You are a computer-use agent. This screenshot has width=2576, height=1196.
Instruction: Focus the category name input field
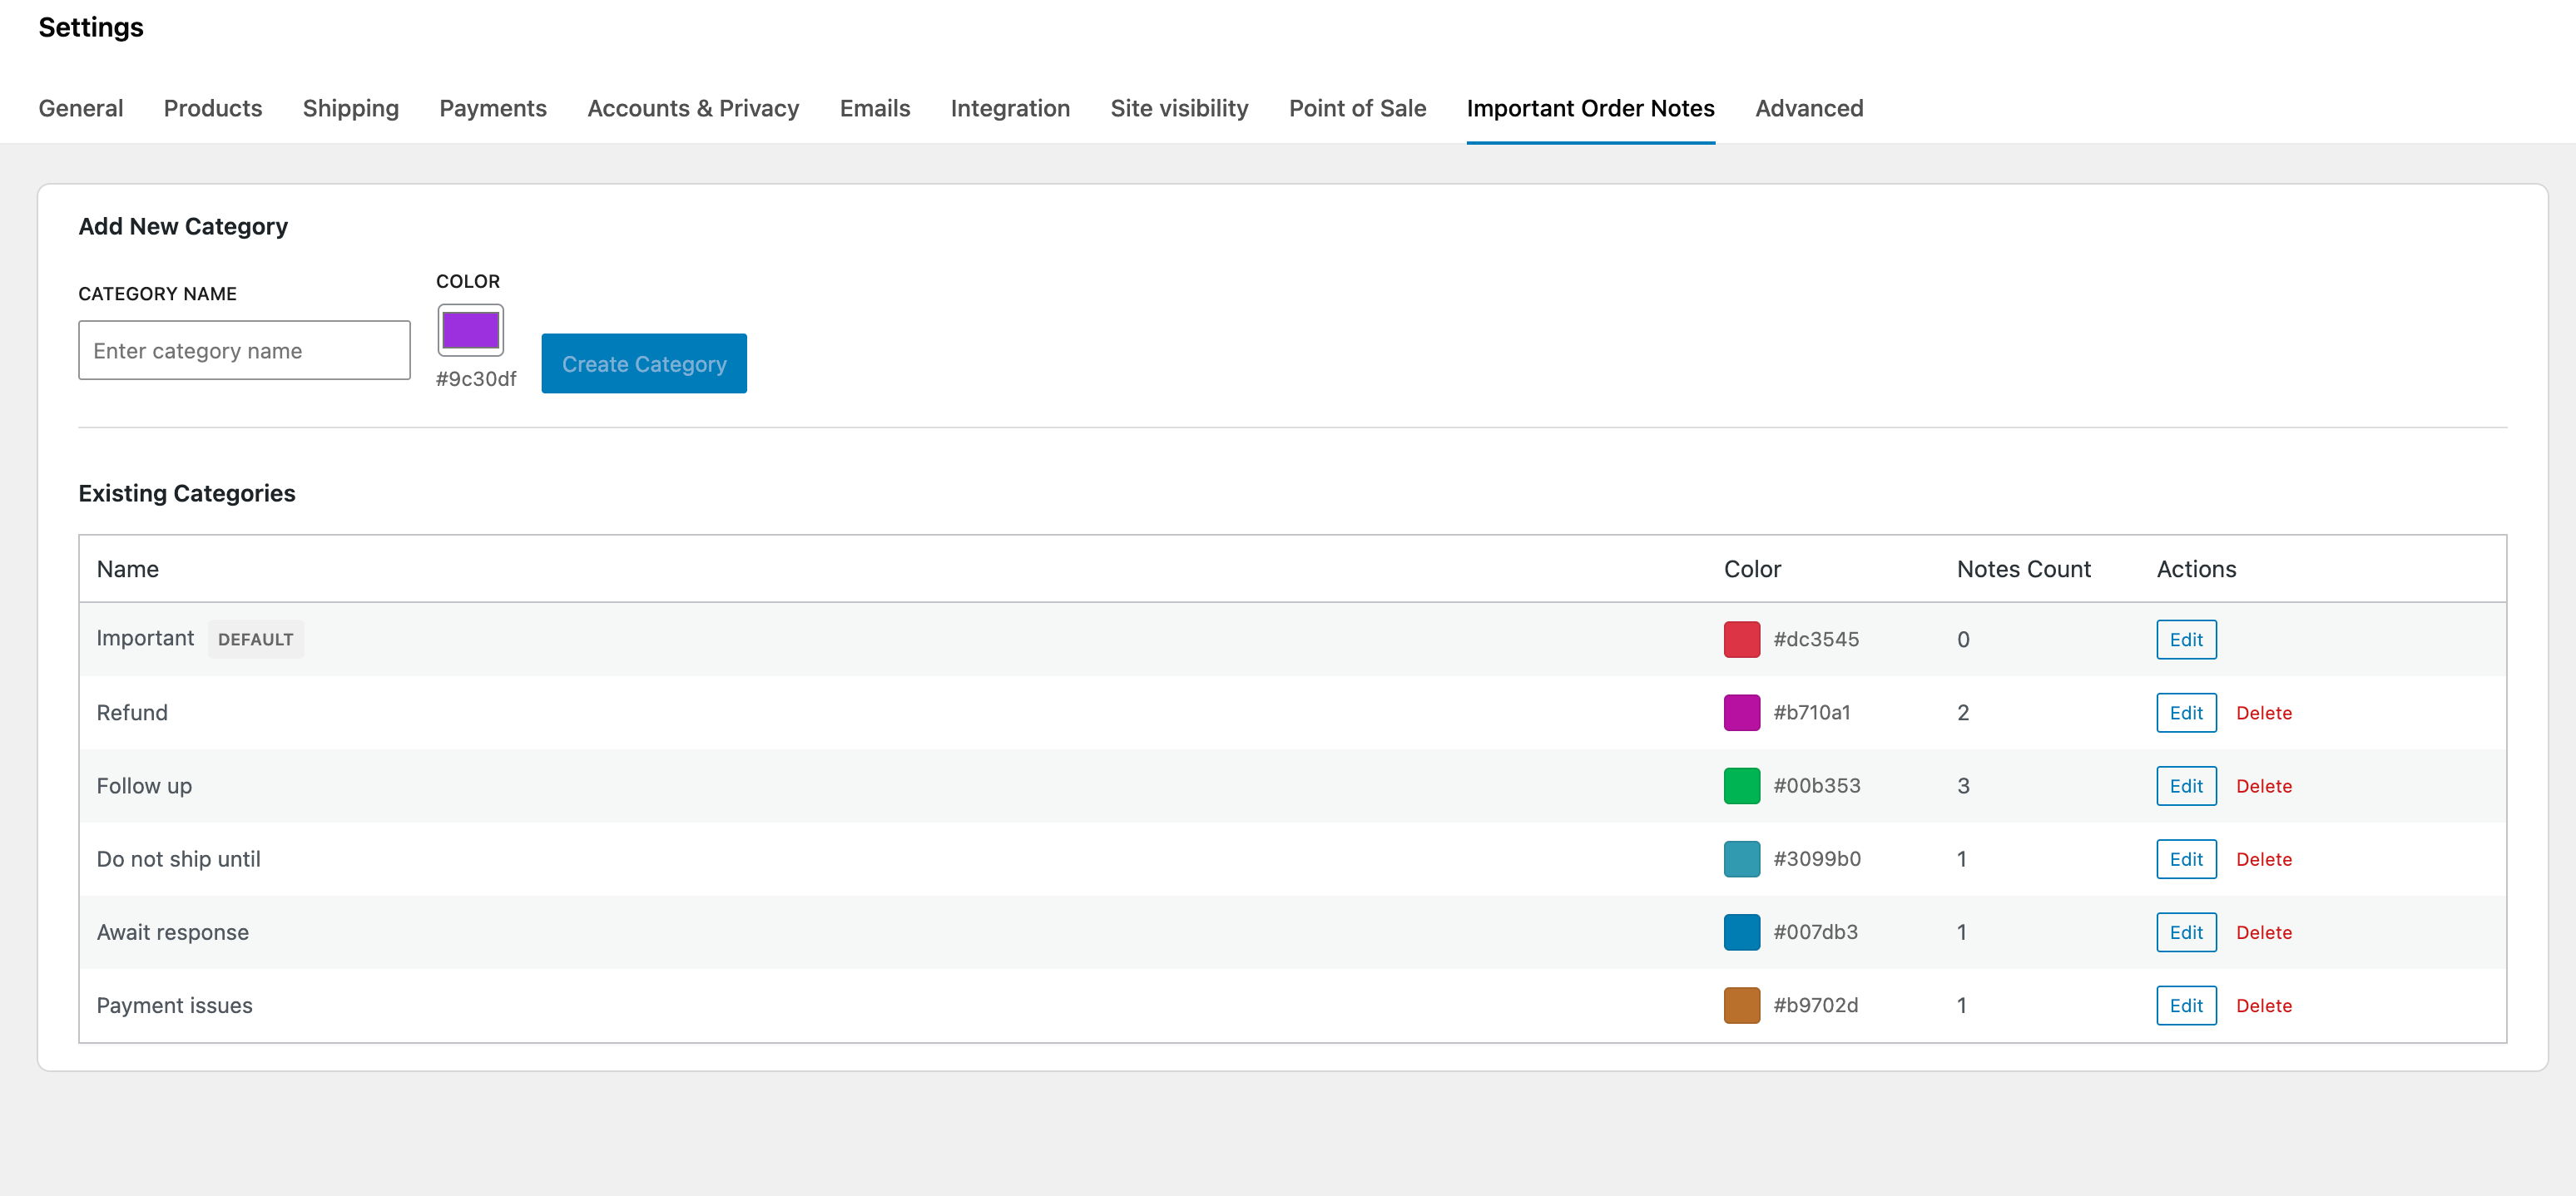coord(244,350)
